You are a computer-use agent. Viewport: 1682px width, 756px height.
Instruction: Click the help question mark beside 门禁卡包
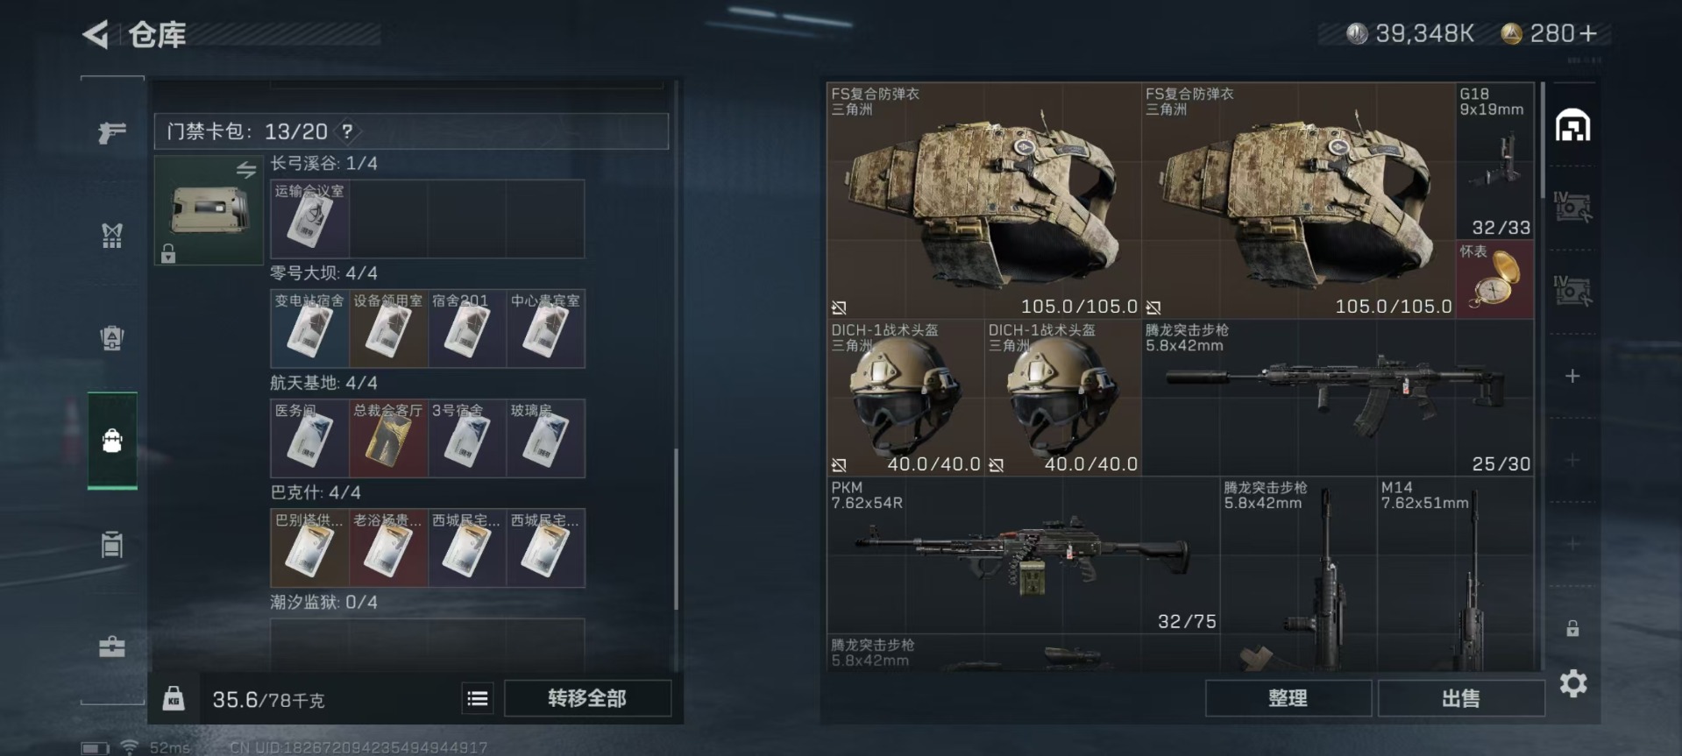[x=347, y=131]
